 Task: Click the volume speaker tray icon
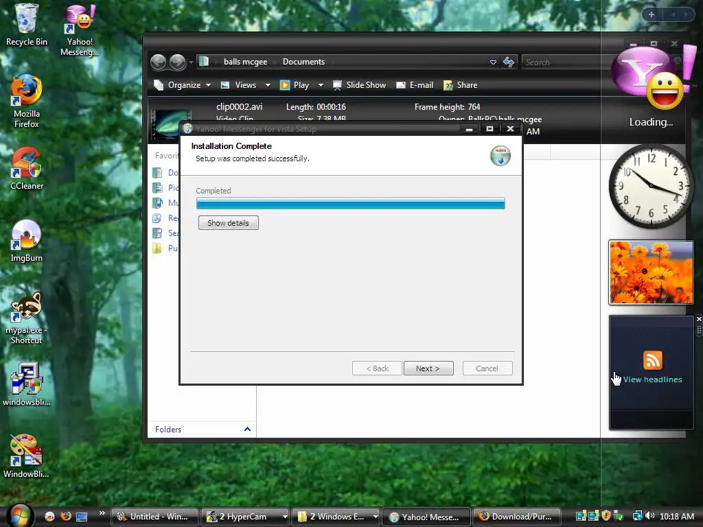tap(649, 516)
